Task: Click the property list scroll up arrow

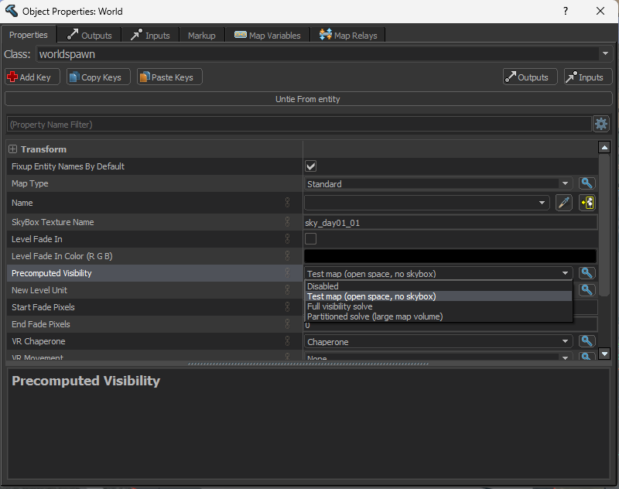Action: pyautogui.click(x=604, y=147)
